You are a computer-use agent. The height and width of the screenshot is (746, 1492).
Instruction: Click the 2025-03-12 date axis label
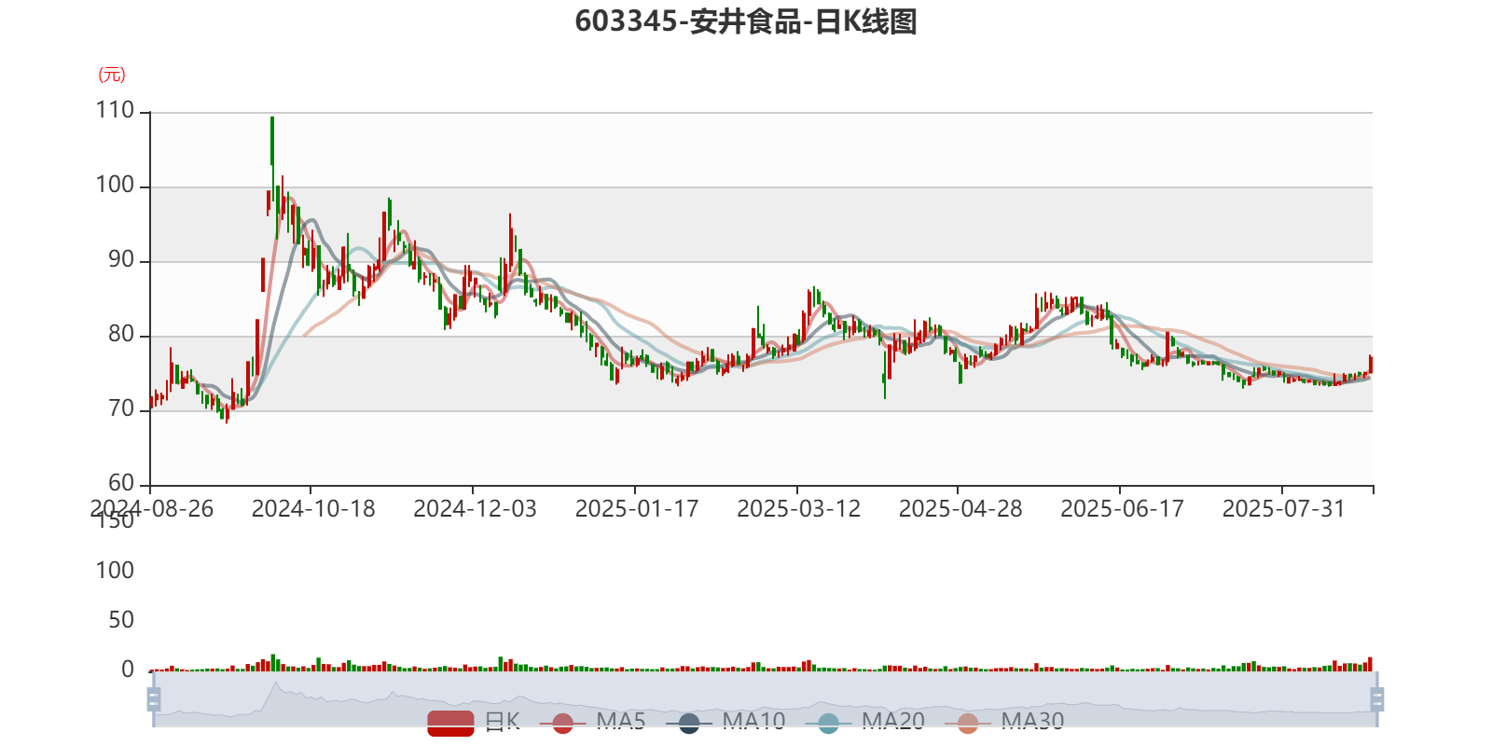click(799, 509)
